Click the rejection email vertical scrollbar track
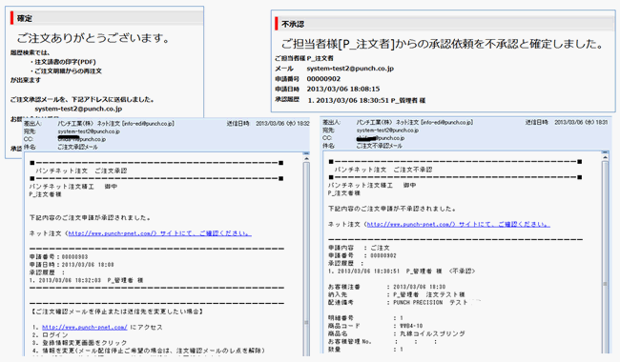Image resolution: width=620 pixels, height=362 pixels. tap(605, 256)
